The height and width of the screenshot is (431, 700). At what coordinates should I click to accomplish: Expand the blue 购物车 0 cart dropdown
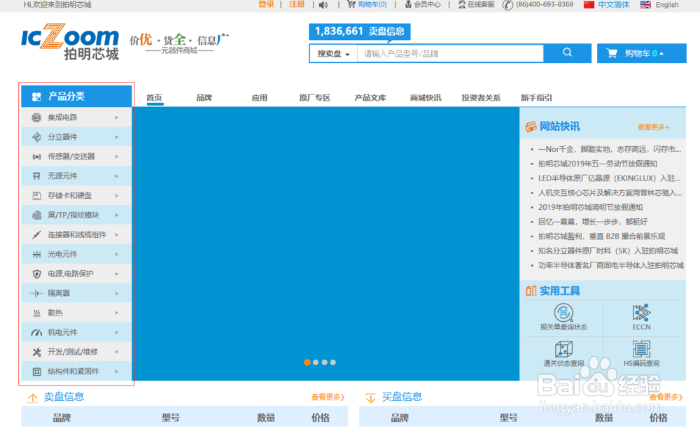pyautogui.click(x=641, y=53)
